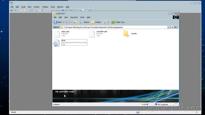Expand the address bar dropdown list
This screenshot has height=115, width=205.
(x=168, y=27)
